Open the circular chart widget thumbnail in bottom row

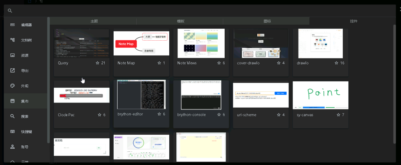141,147
